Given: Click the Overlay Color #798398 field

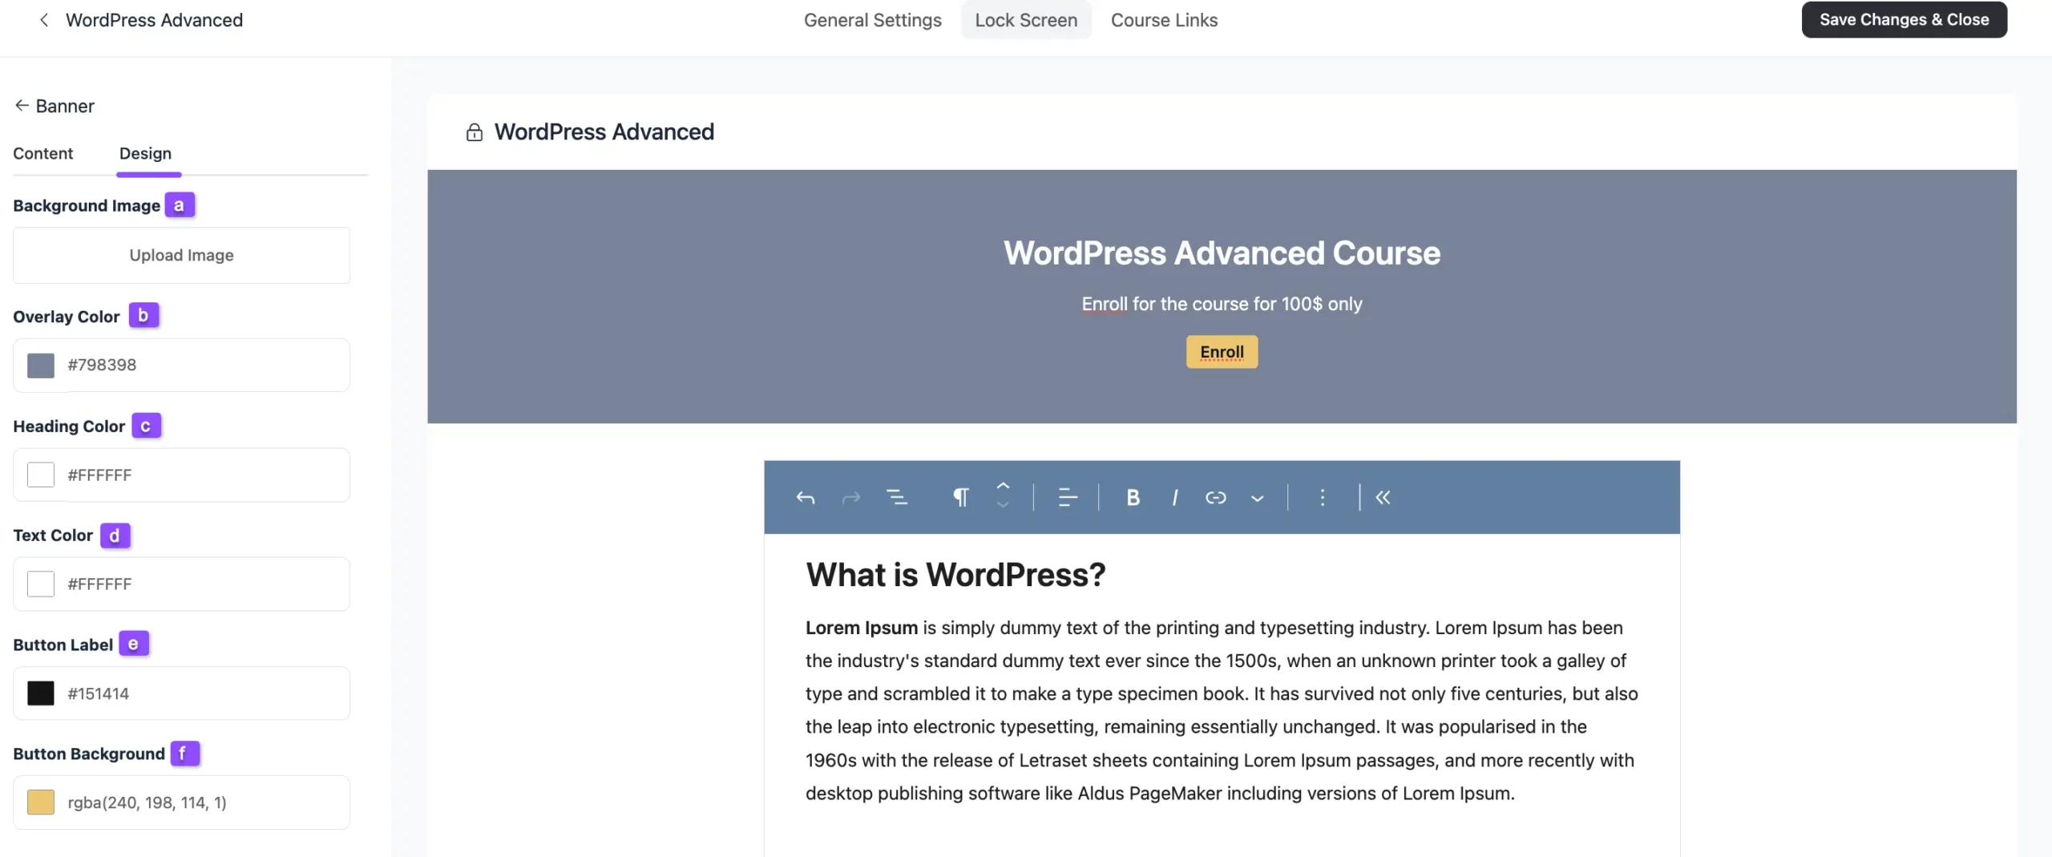Looking at the screenshot, I should click(182, 366).
